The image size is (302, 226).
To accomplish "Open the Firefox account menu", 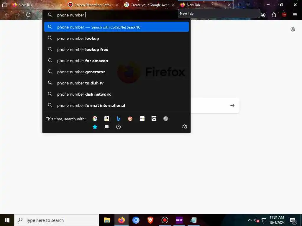I will (263, 15).
